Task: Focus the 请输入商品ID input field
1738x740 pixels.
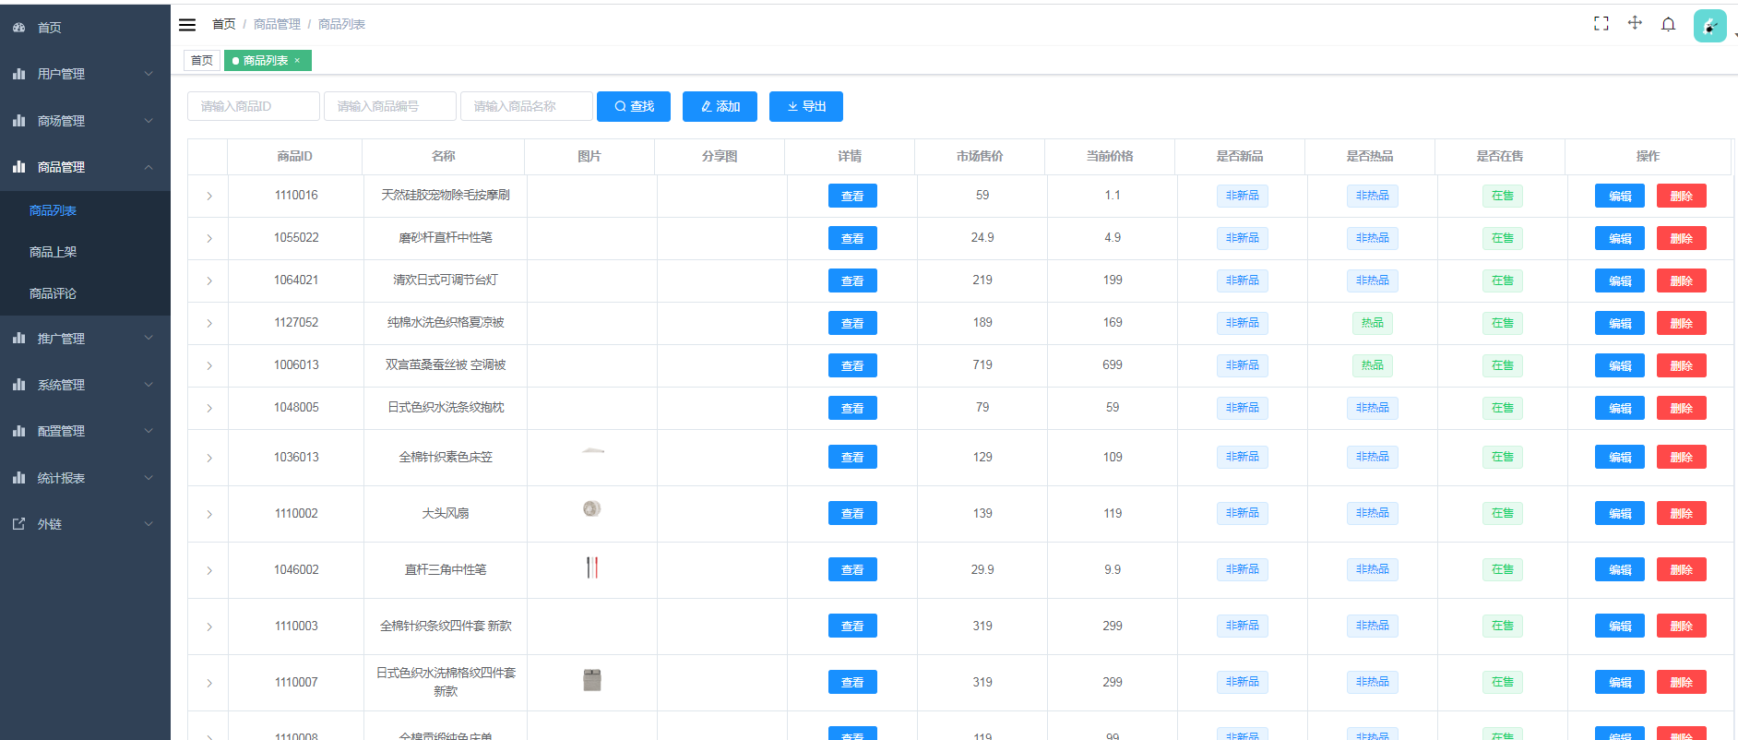Action: click(x=254, y=106)
